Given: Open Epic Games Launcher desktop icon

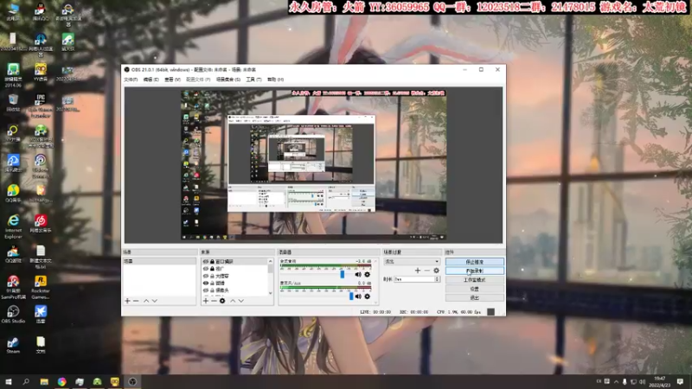Looking at the screenshot, I should pos(41,105).
